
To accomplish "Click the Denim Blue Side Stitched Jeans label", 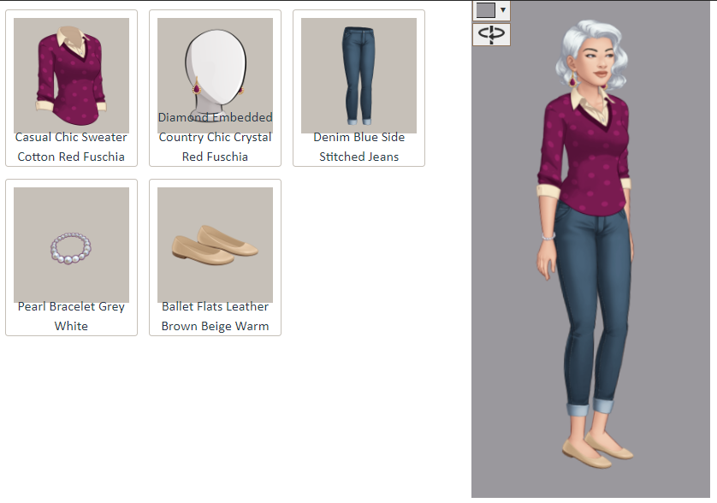I will (359, 147).
